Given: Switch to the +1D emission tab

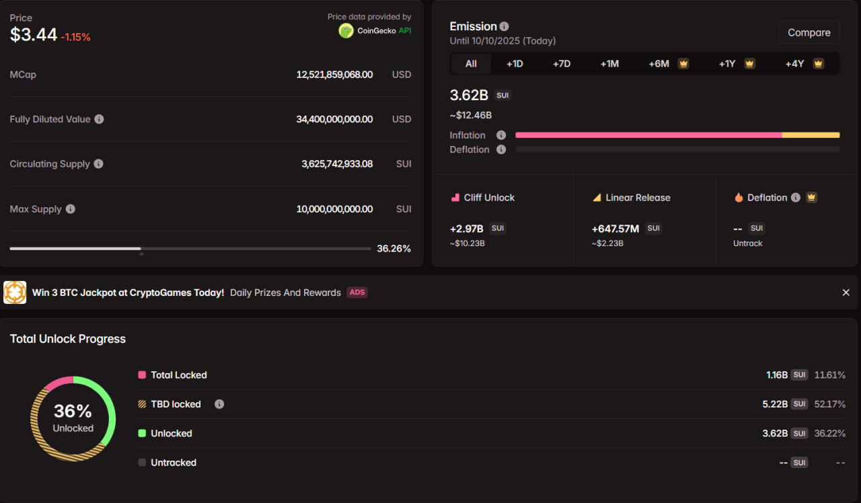Looking at the screenshot, I should tap(515, 64).
